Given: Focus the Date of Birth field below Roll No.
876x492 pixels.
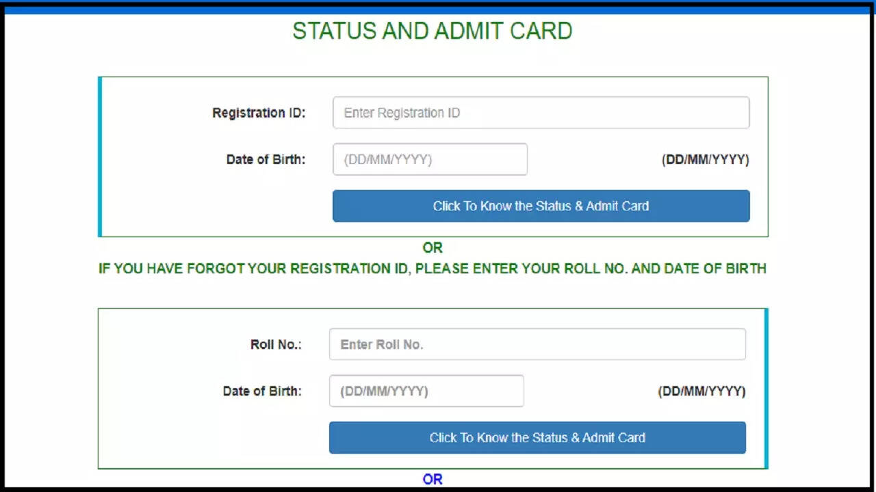Looking at the screenshot, I should (x=426, y=391).
